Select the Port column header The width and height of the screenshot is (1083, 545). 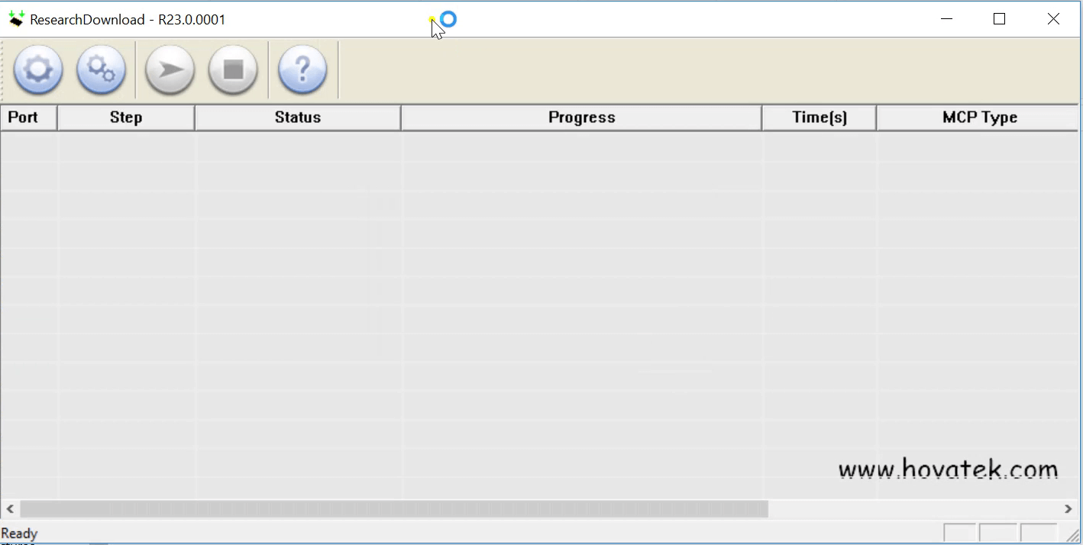pyautogui.click(x=27, y=117)
